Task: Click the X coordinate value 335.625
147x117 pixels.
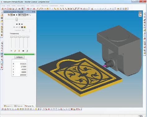Action: click(x=23, y=64)
